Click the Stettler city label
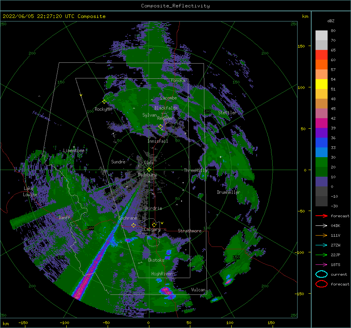The height and width of the screenshot is (328, 351). click(x=227, y=113)
